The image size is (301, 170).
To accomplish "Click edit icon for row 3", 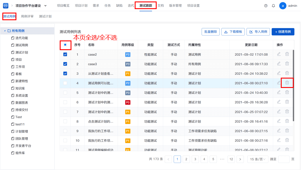I will click(x=279, y=73).
